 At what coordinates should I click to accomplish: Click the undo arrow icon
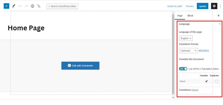tap(20, 6)
